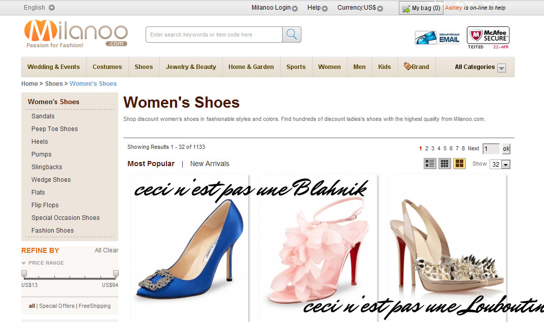544x322 pixels.
Task: Click the Brand tag icon
Action: click(407, 66)
